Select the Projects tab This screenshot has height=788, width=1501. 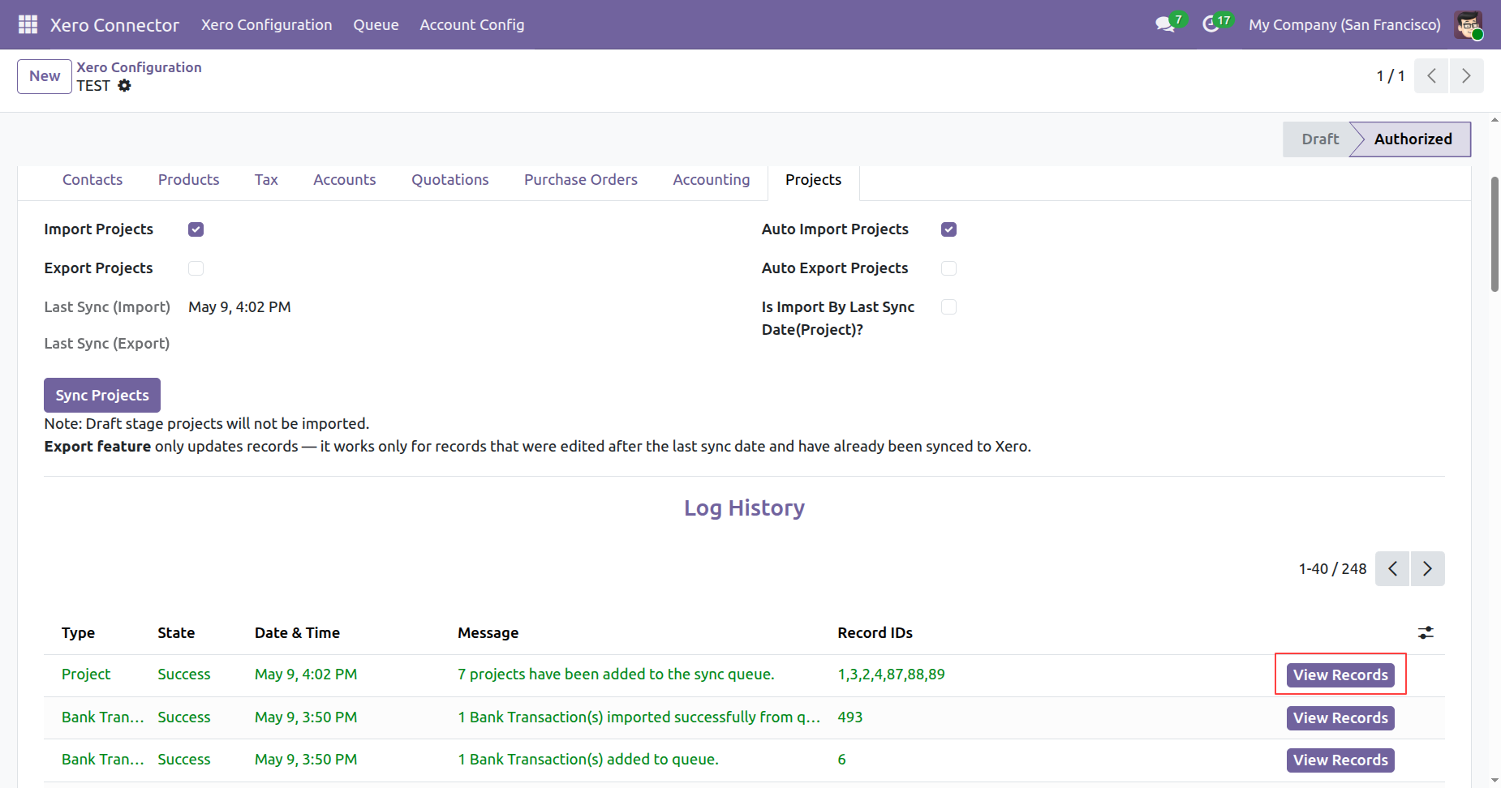point(813,180)
